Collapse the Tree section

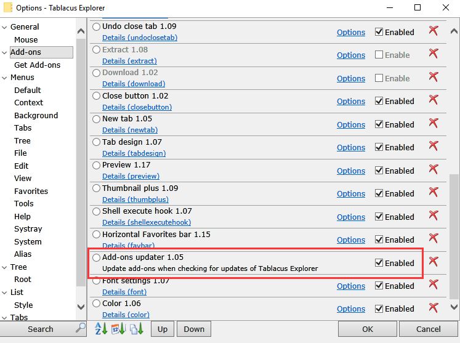click(4, 267)
